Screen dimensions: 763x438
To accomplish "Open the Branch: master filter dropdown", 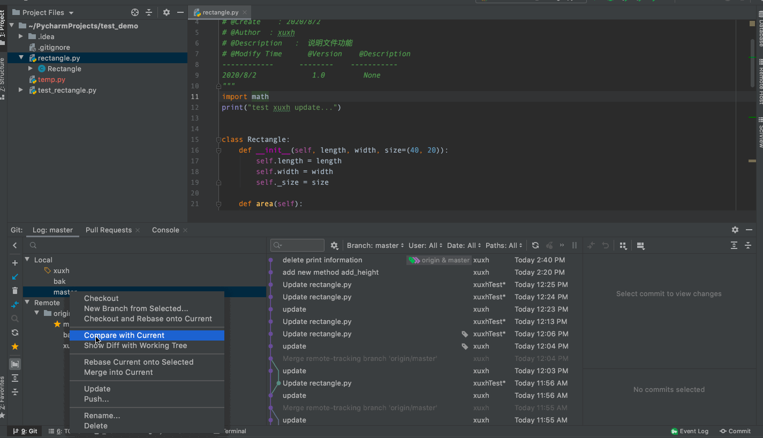I will [375, 245].
